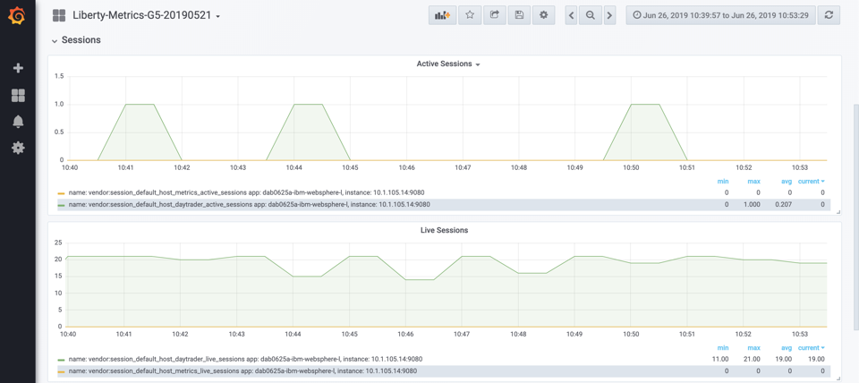Open the Active Sessions panel menu
Screen dimensions: 859x383
[x=448, y=64]
